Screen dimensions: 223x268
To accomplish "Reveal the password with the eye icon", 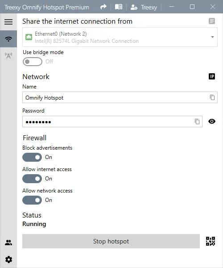I will (x=212, y=121).
